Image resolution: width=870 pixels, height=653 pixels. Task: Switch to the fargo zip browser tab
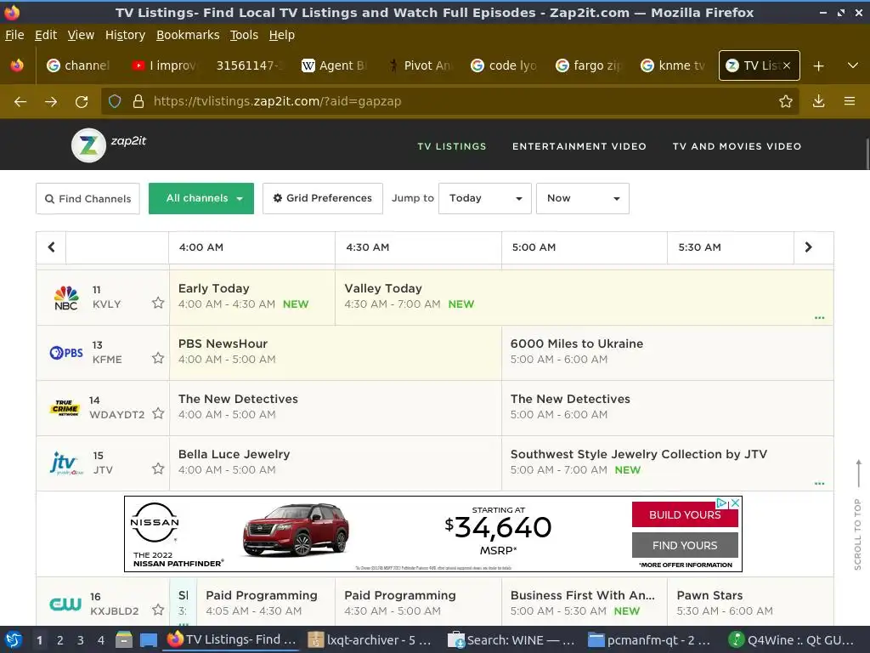click(x=589, y=65)
